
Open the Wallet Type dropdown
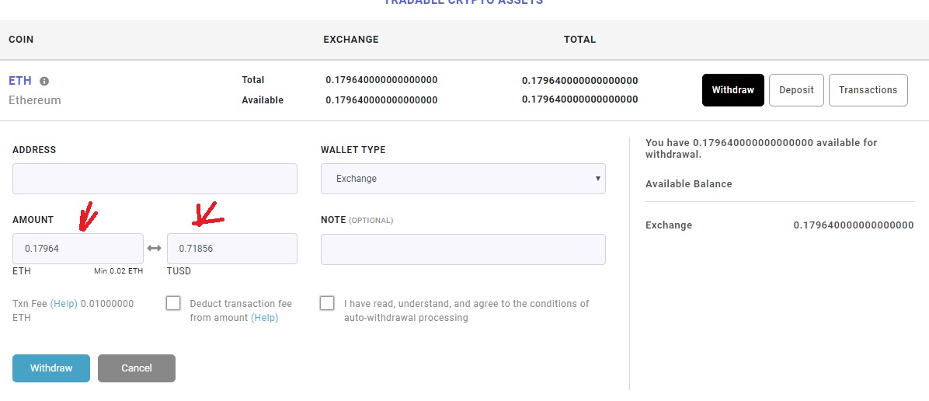(463, 179)
